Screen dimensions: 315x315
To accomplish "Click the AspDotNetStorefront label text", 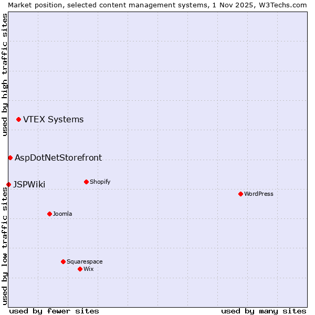I will tap(58, 157).
